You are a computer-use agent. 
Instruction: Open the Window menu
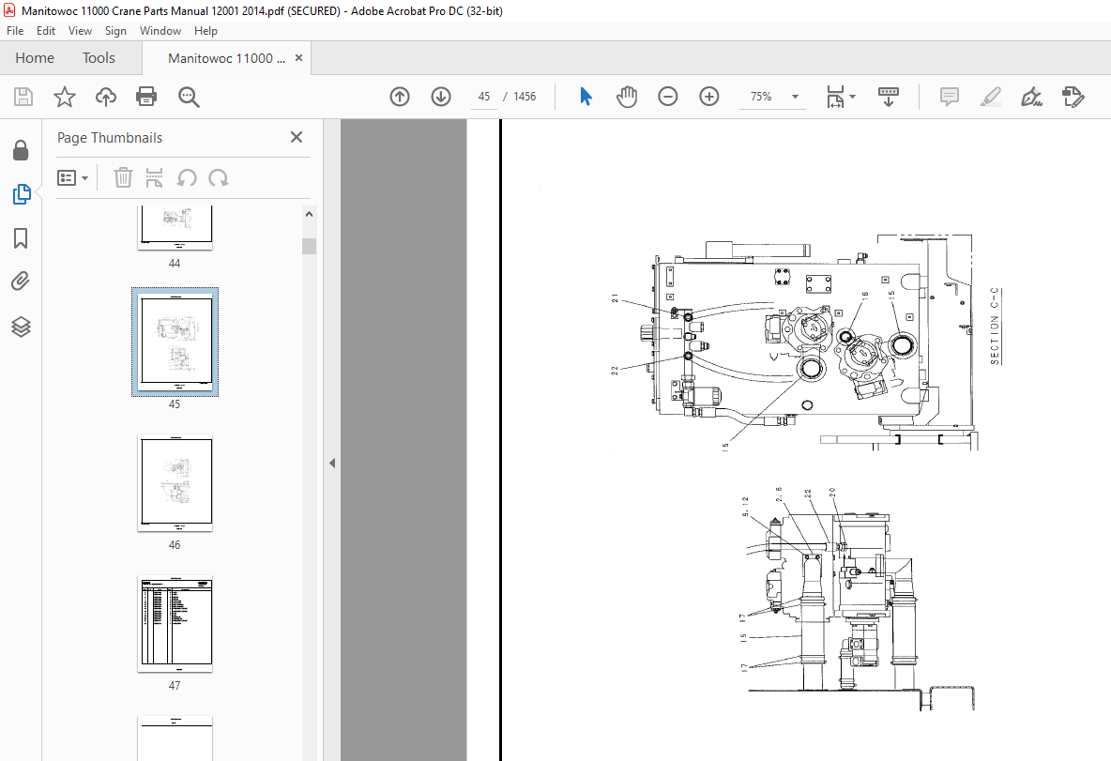click(160, 30)
